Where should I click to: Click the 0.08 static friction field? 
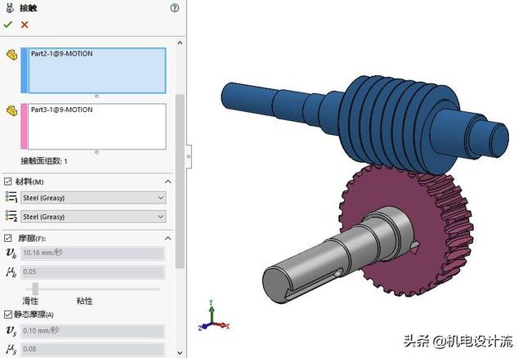[x=92, y=349]
